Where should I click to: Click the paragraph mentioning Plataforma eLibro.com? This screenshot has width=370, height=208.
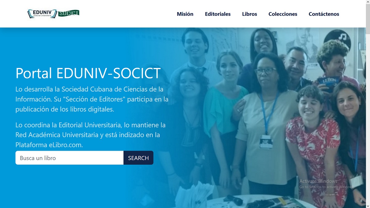click(x=91, y=135)
